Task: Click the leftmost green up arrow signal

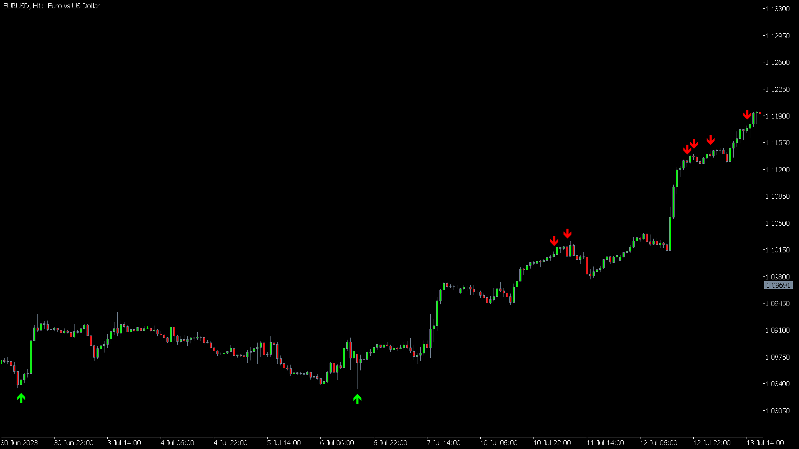Action: (x=21, y=398)
